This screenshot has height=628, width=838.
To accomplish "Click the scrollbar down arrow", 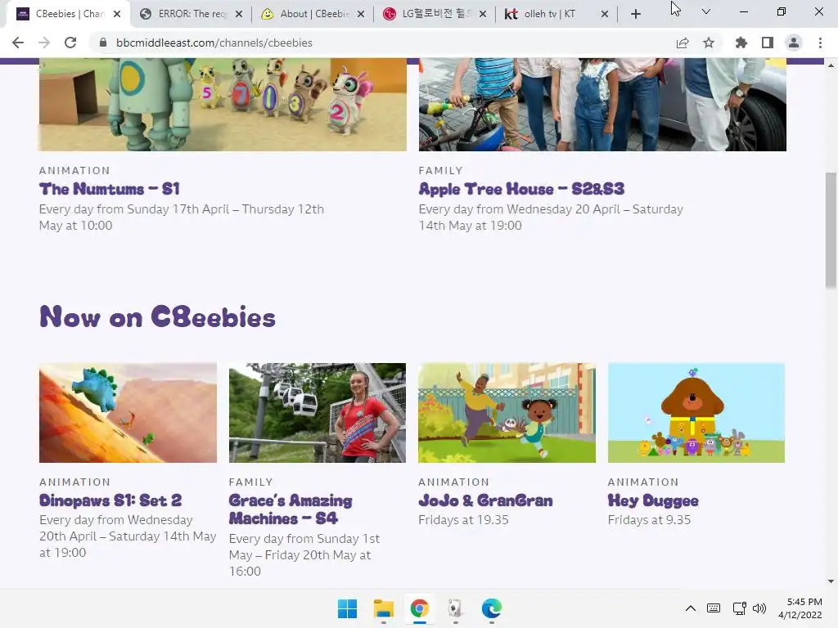I will pyautogui.click(x=831, y=581).
